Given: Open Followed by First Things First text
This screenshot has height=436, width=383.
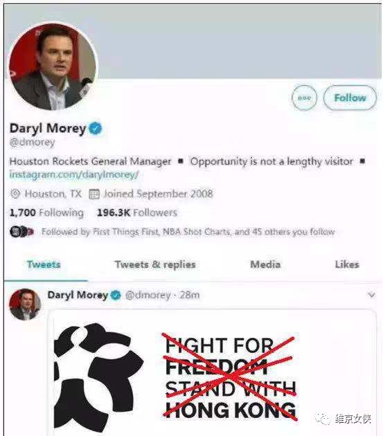Looking at the screenshot, I should 188,232.
